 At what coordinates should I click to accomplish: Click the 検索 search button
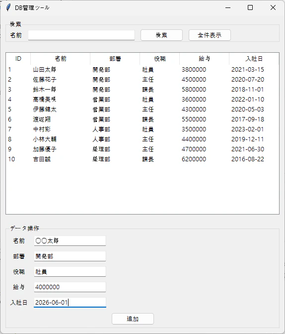161,35
